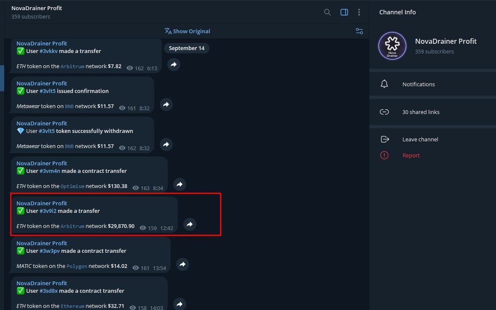This screenshot has height=310, width=496.
Task: Open hashtag #3vlt5 in withdrawn message
Action: coord(47,131)
